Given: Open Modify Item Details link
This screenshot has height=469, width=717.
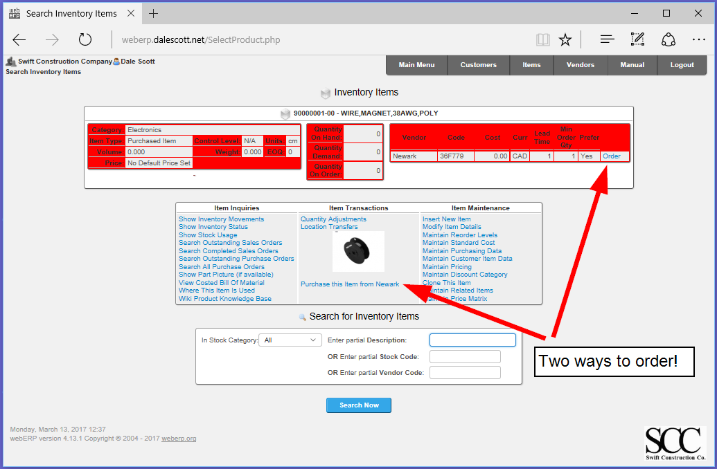Looking at the screenshot, I should tap(452, 226).
